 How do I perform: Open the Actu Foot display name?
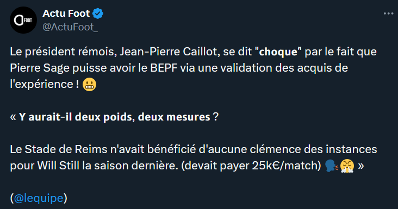[x=66, y=14]
